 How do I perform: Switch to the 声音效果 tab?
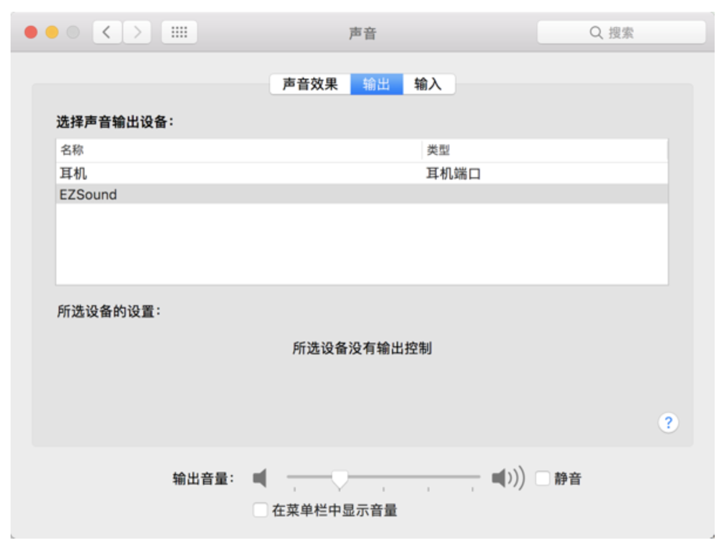click(310, 84)
